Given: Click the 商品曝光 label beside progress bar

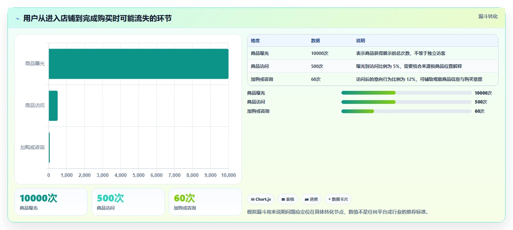Looking at the screenshot, I should tap(256, 93).
